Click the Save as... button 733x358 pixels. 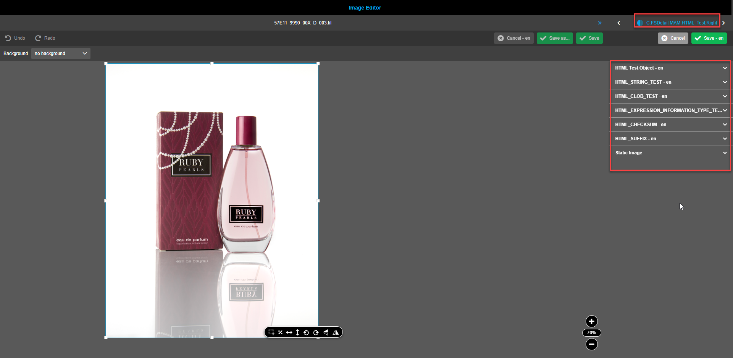pyautogui.click(x=554, y=38)
